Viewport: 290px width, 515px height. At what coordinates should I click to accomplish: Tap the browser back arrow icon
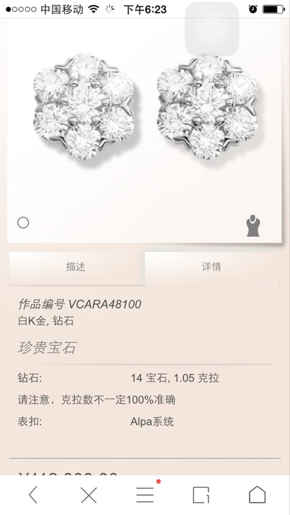33,495
